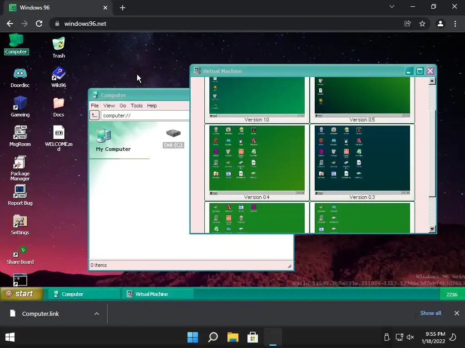Open the Report Bug desktop icon

20,195
